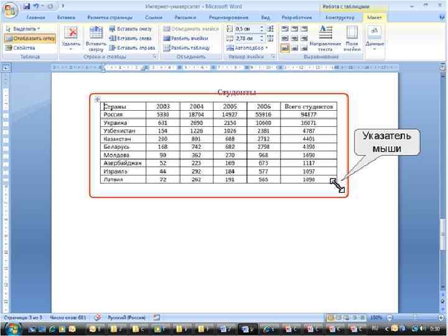This screenshot has height=336, width=448.
Task: Align cell text top right
Action: [304, 29]
